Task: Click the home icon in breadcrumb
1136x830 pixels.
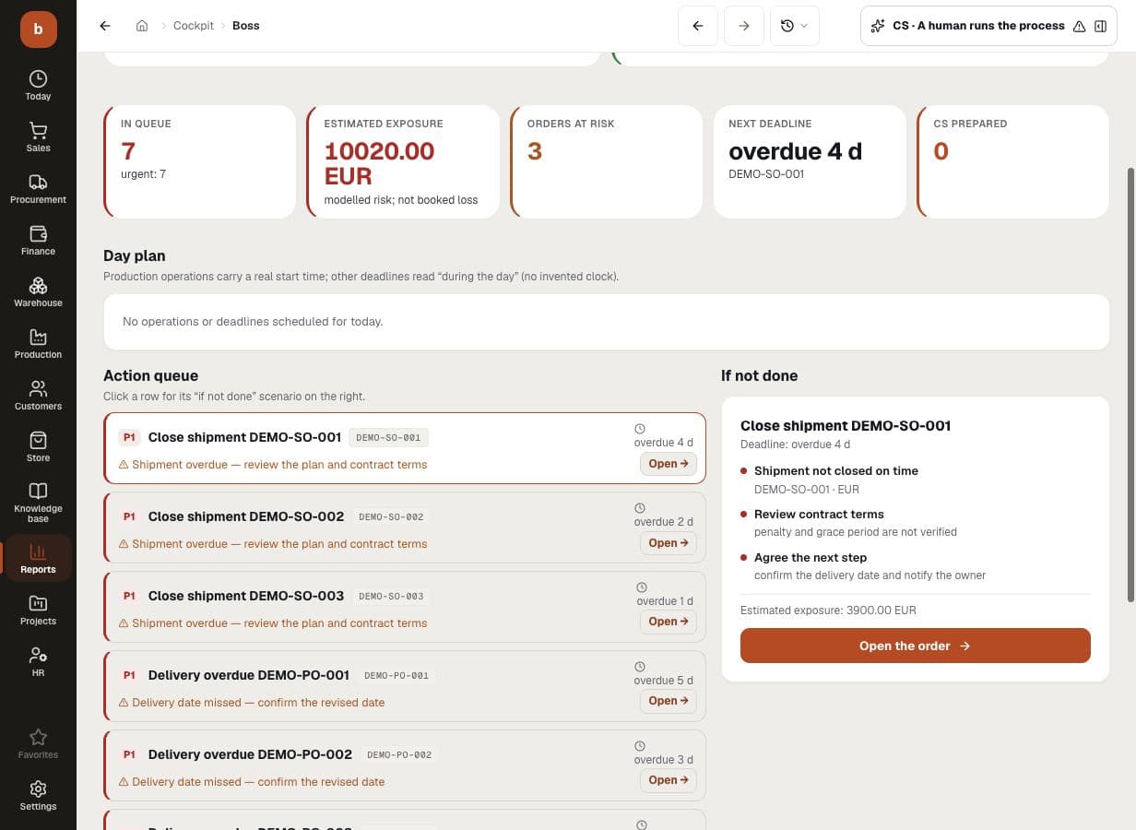Action: click(141, 26)
